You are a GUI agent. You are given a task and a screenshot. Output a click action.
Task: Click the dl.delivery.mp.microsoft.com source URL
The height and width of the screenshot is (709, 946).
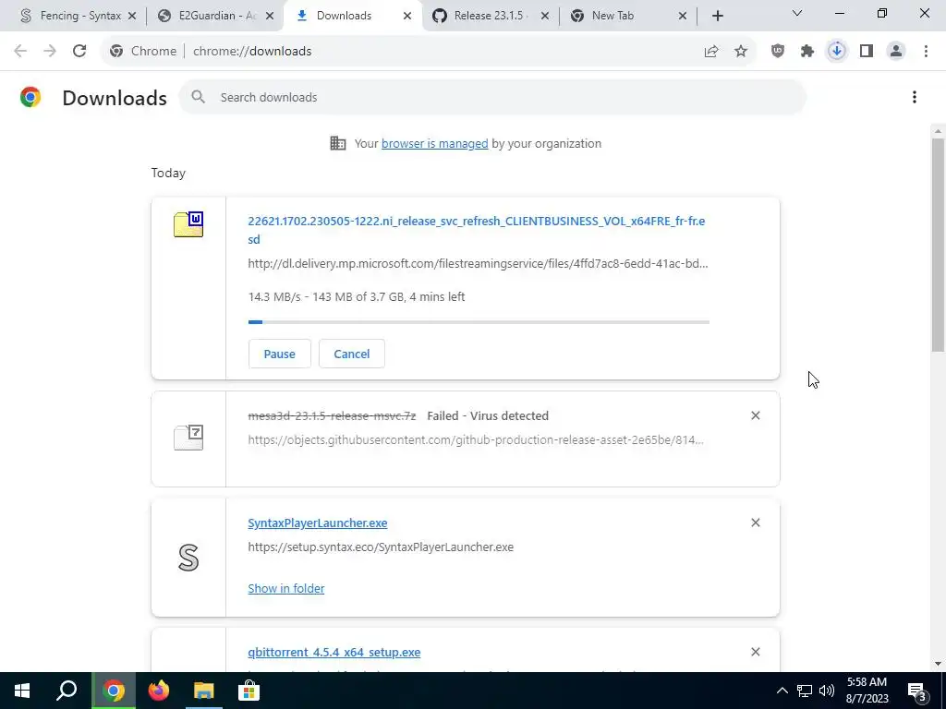click(478, 263)
